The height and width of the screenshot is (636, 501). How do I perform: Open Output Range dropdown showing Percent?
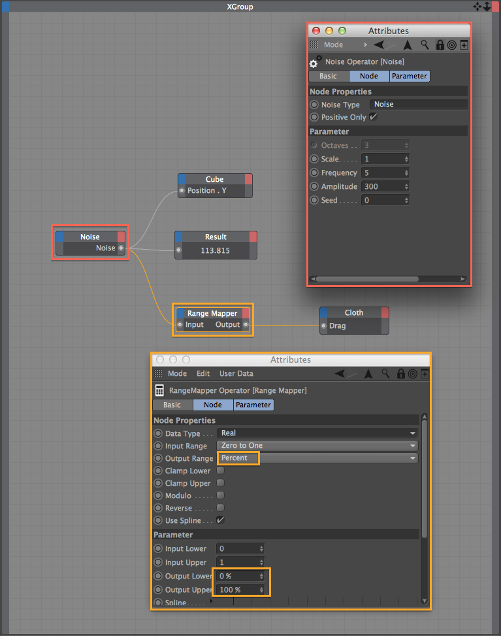pyautogui.click(x=317, y=458)
